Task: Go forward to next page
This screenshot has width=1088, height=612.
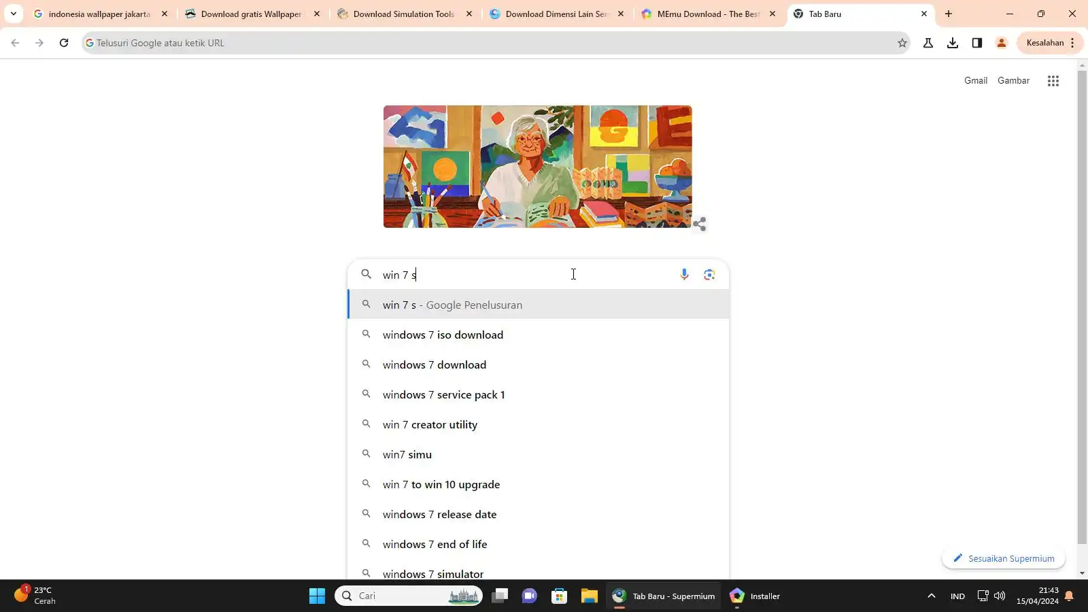Action: coord(39,43)
